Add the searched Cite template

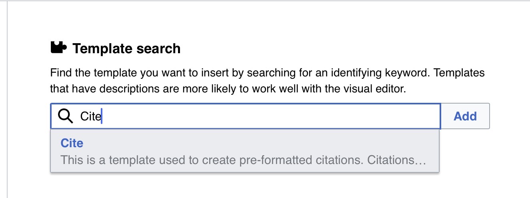click(x=465, y=116)
